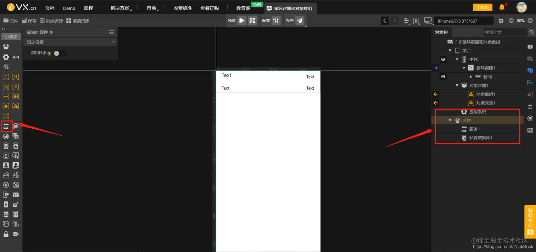Screen dimensions: 536x252
Task: Select 应用系统 in the object tree
Action: pyautogui.click(x=478, y=112)
